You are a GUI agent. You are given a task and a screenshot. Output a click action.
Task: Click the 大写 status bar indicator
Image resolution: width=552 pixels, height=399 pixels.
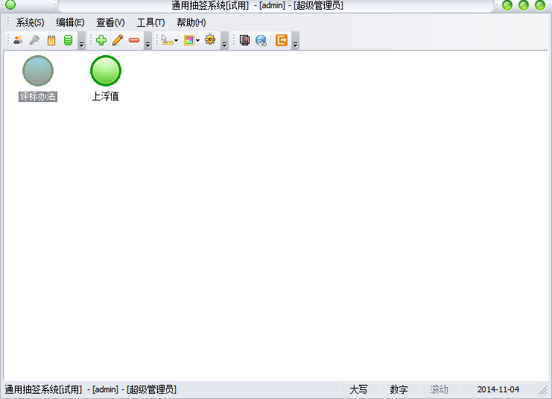(x=359, y=389)
